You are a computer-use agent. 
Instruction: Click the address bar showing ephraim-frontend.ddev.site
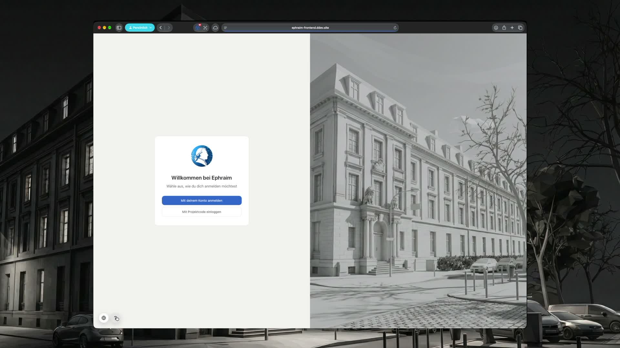[310, 28]
